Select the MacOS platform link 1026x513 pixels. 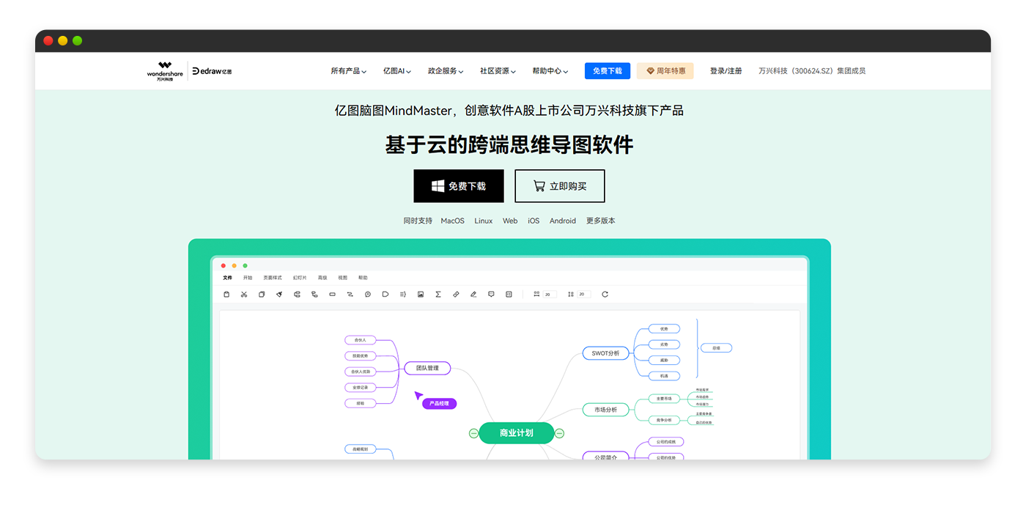click(x=452, y=221)
